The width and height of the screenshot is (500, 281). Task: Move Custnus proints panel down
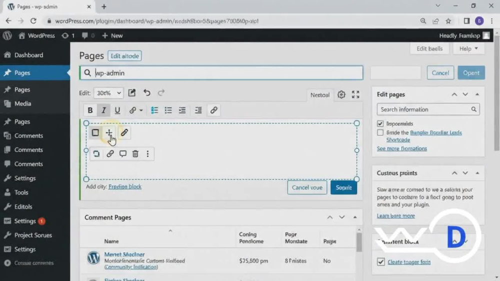[465, 173]
